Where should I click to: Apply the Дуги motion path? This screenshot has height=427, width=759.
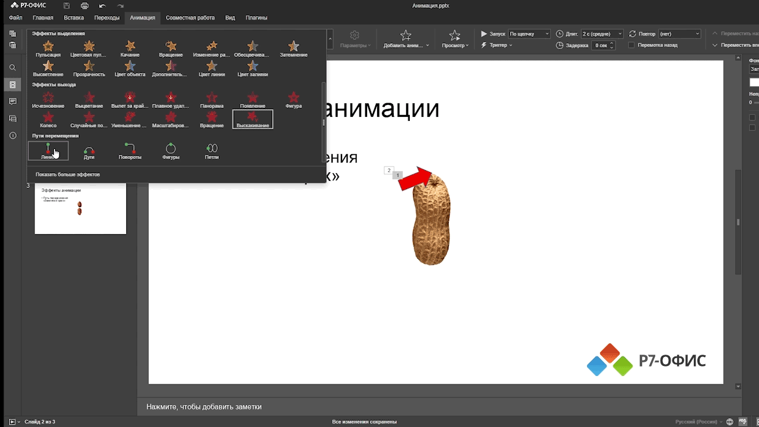point(89,151)
